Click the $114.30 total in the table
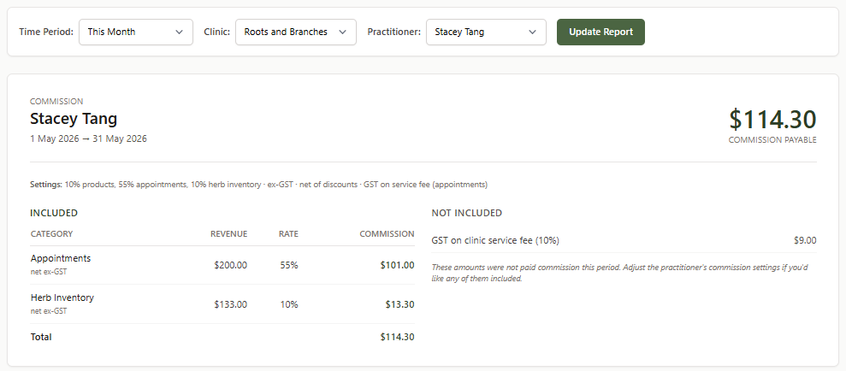The height and width of the screenshot is (371, 846). (397, 337)
